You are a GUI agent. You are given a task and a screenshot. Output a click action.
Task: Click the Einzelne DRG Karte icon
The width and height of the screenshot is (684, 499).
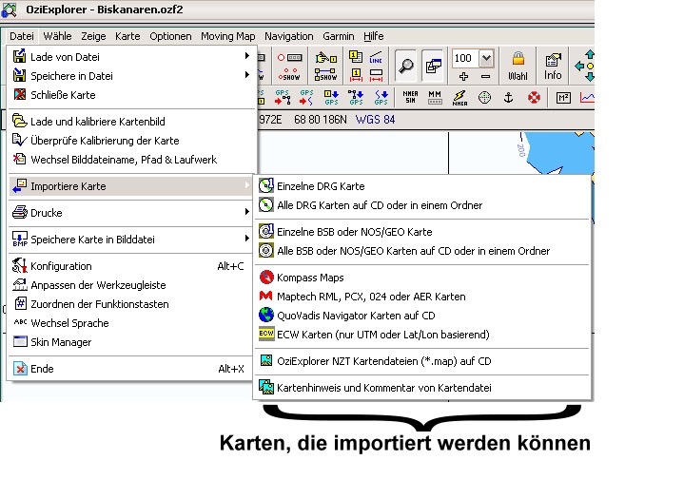pos(266,185)
